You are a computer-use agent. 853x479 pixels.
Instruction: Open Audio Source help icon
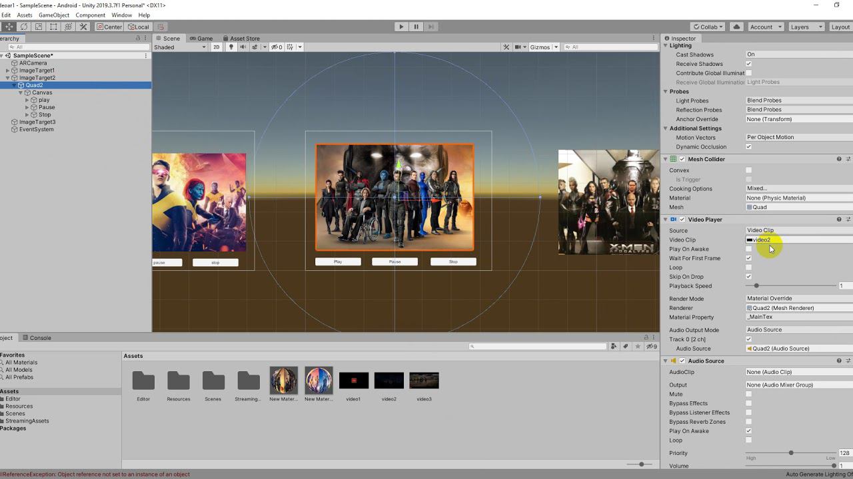point(839,361)
